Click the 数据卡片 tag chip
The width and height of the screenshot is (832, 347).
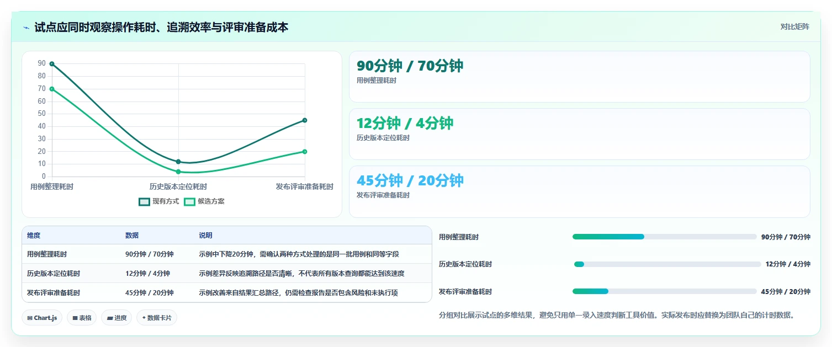(x=157, y=318)
